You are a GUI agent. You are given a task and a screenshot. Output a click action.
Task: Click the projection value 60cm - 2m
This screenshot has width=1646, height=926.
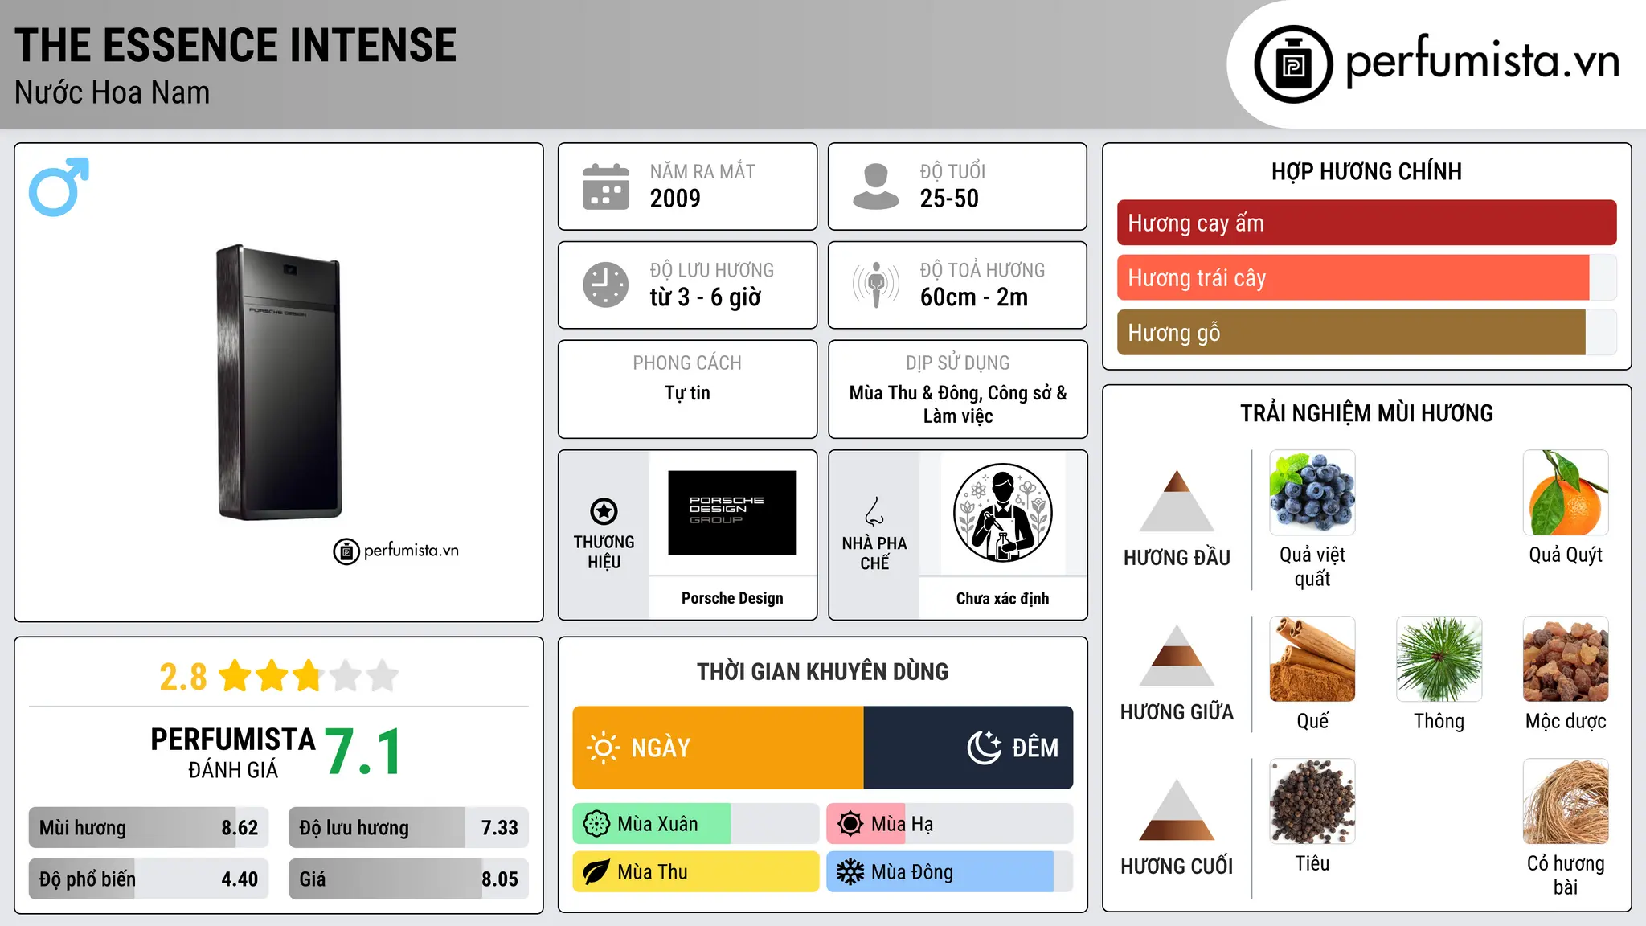coord(974,297)
